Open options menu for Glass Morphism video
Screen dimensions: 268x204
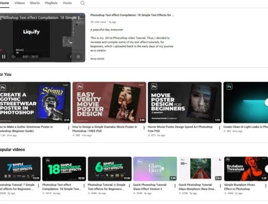(x=221, y=186)
